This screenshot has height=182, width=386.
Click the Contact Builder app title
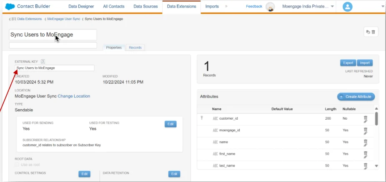click(33, 6)
